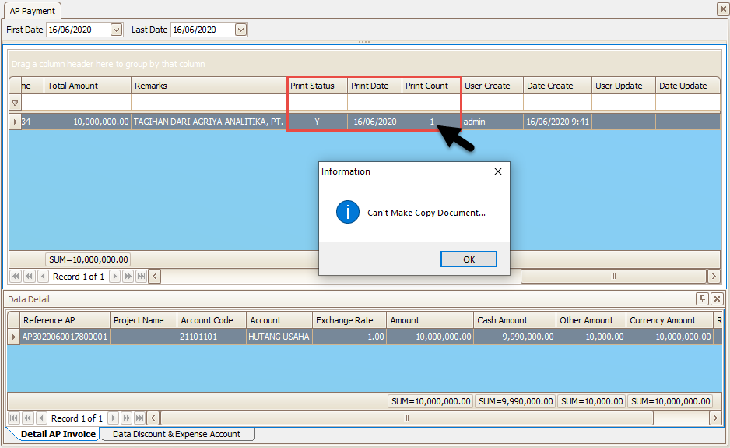Go to next record in upper grid navigator

[x=114, y=277]
